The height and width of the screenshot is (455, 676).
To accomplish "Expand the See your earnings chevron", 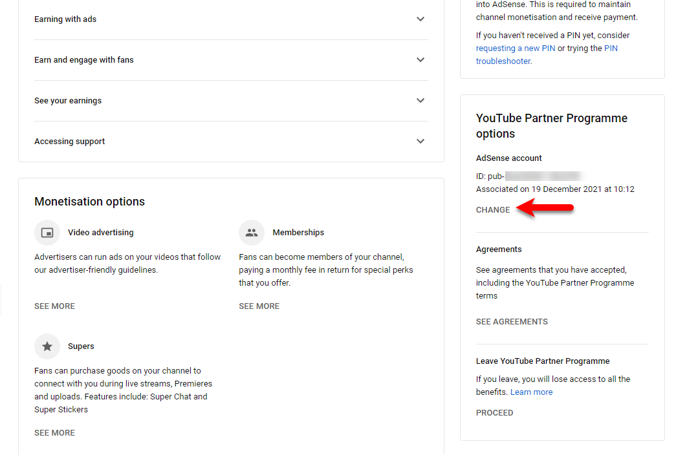I will coord(420,100).
